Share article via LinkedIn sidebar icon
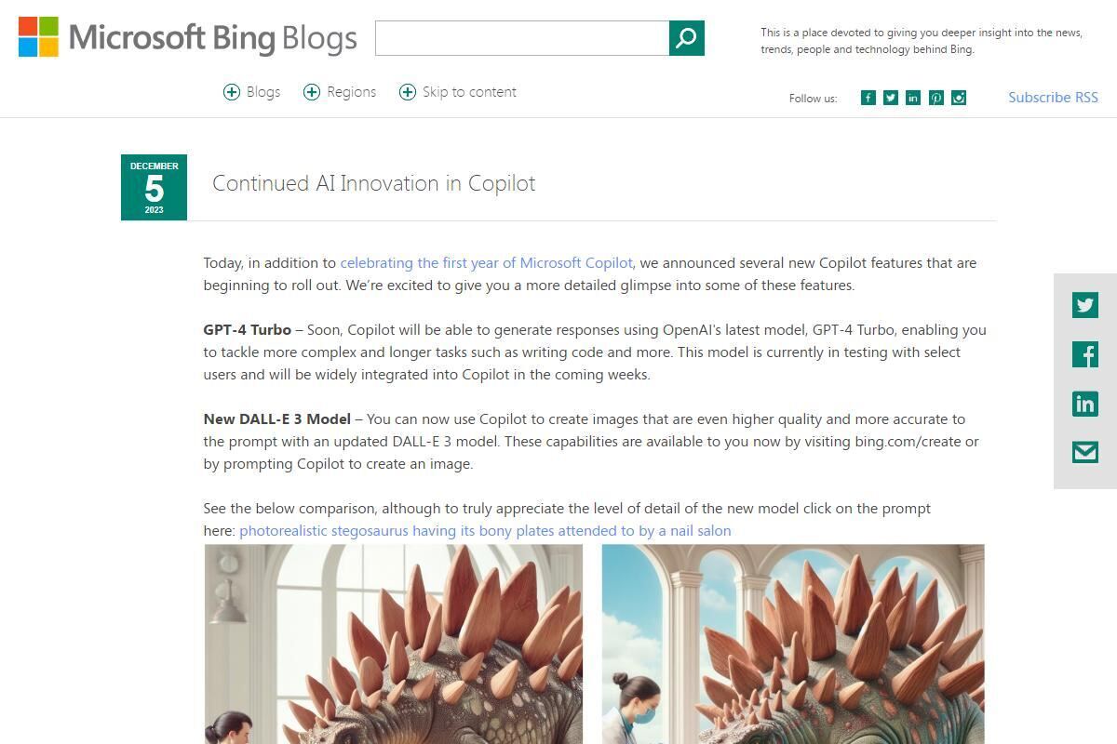 tap(1085, 404)
